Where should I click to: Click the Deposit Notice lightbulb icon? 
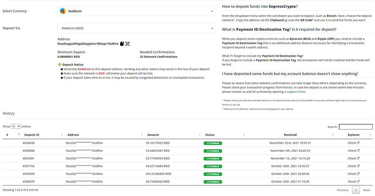point(60,64)
